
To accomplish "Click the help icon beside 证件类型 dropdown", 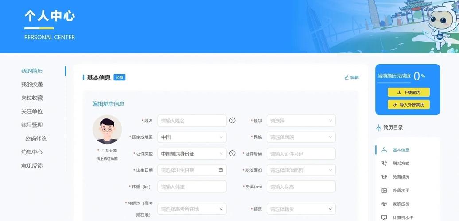I will coord(233,153).
